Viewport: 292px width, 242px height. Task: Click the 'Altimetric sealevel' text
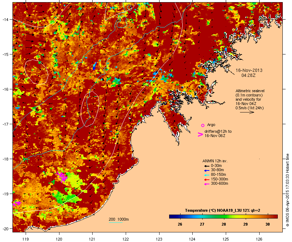tap(250, 91)
